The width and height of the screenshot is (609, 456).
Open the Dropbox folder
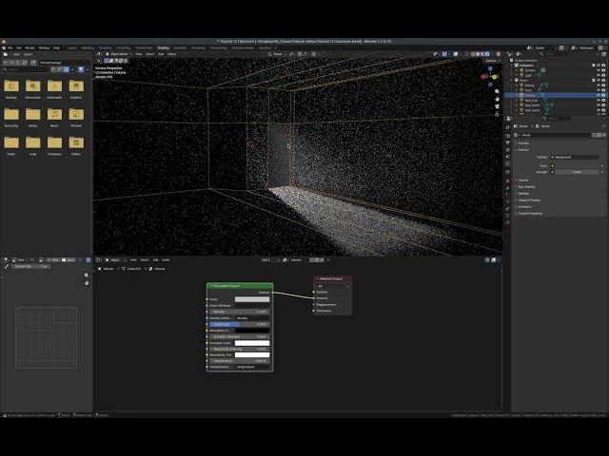(76, 85)
